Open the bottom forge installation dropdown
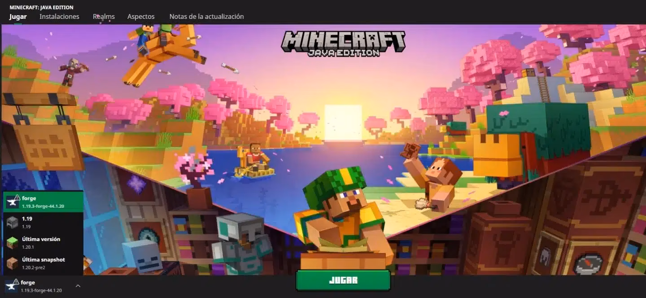This screenshot has width=646, height=298. [x=43, y=286]
